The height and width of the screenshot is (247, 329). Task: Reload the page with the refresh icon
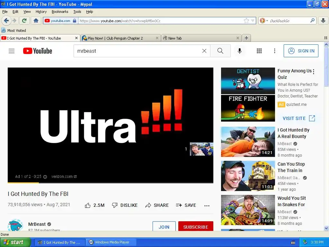pos(24,21)
